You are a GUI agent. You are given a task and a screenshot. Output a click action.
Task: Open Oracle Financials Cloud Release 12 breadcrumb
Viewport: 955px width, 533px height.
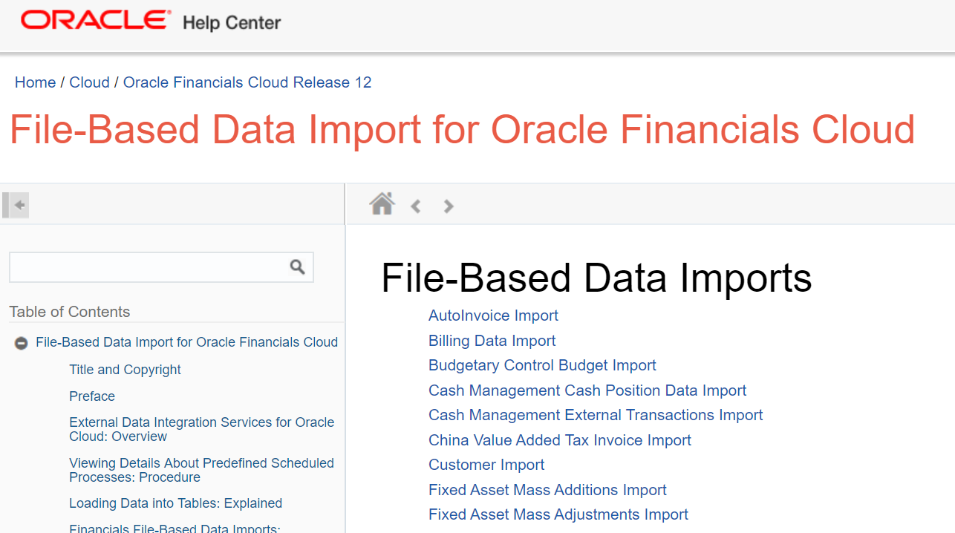tap(247, 82)
